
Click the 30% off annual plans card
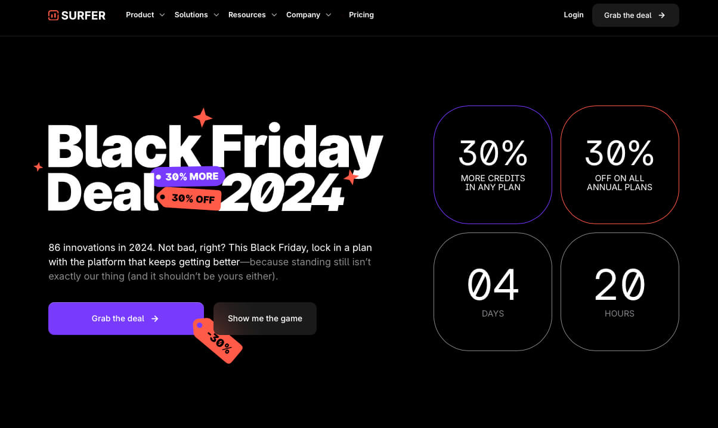(x=620, y=165)
